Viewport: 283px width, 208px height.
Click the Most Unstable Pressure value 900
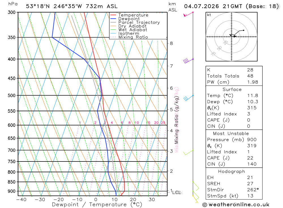[x=252, y=140]
